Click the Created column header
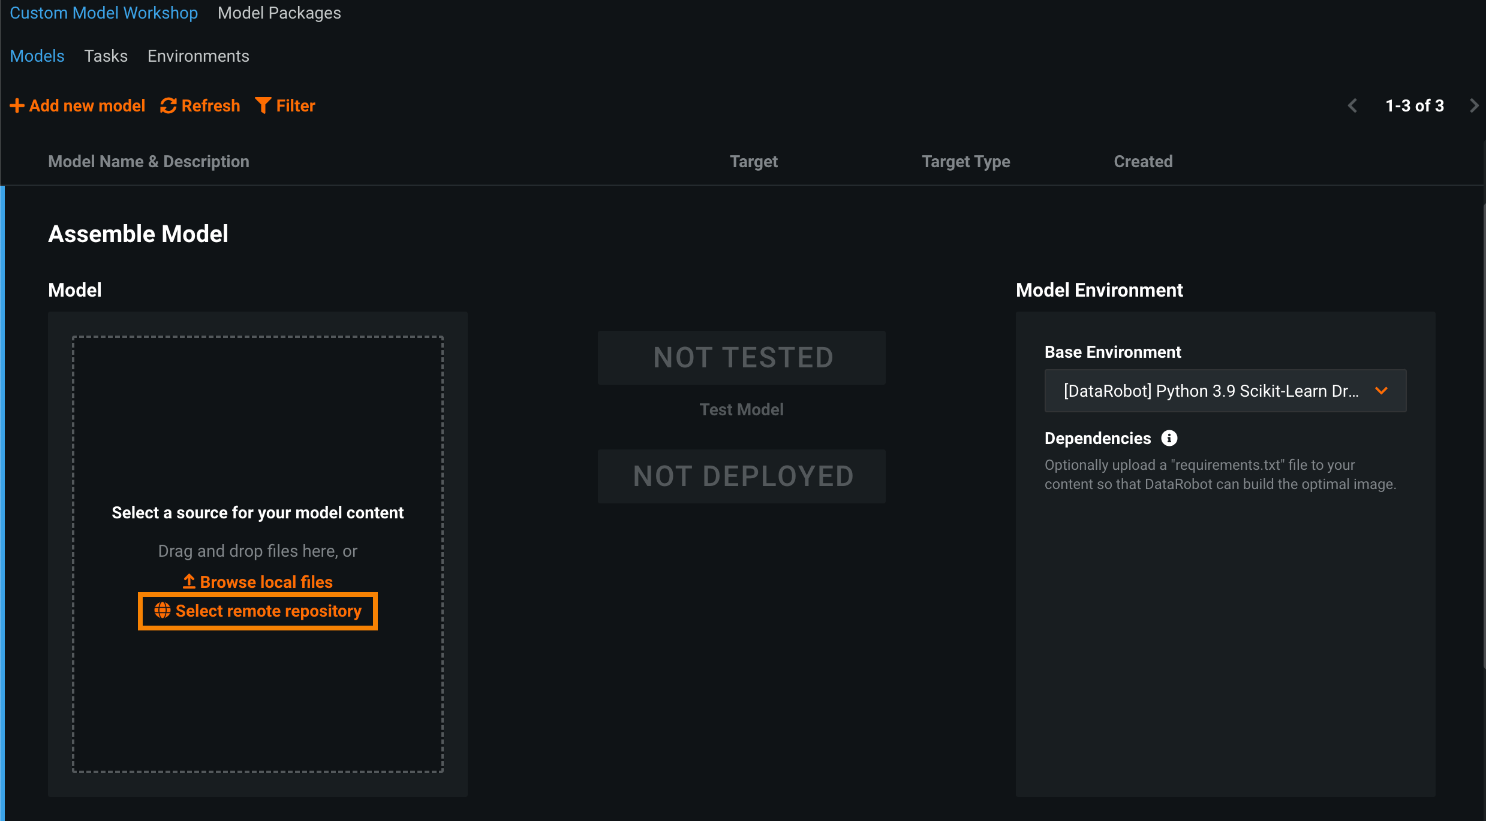 click(1143, 162)
